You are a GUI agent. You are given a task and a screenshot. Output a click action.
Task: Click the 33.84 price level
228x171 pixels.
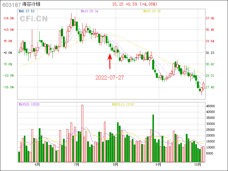[210, 41]
